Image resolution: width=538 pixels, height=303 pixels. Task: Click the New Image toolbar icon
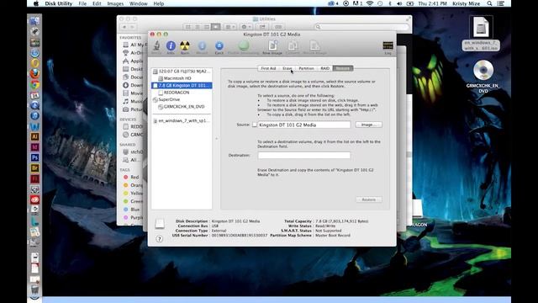pos(272,45)
